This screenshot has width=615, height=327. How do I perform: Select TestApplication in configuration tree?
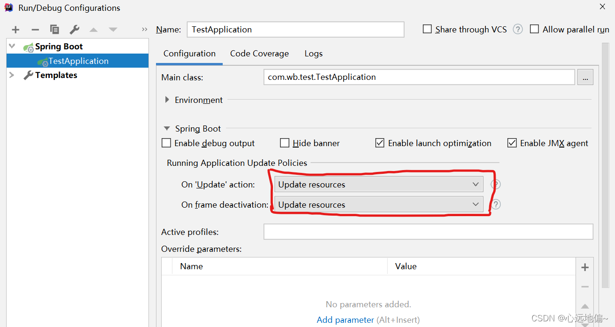pyautogui.click(x=78, y=61)
